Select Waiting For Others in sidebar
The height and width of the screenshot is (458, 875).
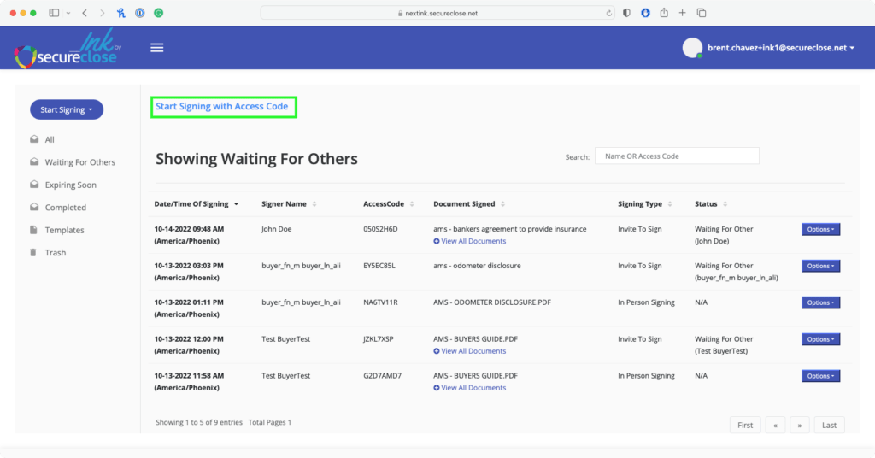[79, 162]
